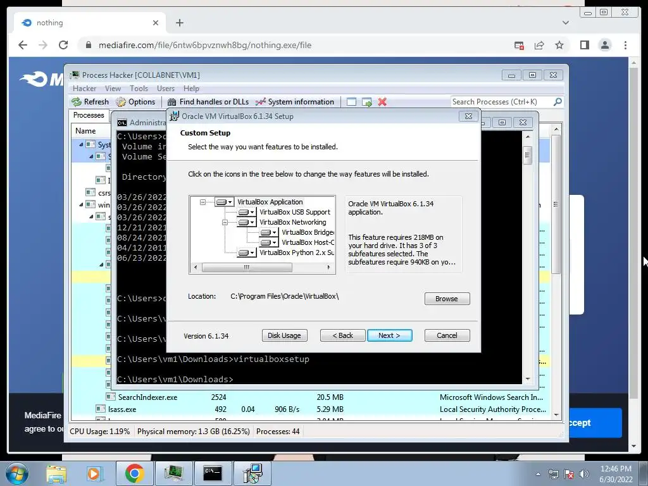Open VirtualBox Application feature install dropdown
This screenshot has height=486, width=648.
(x=225, y=202)
